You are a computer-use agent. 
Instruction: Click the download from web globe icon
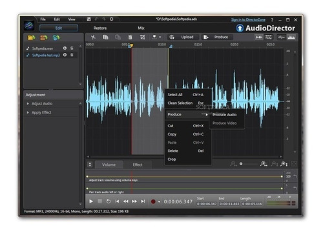tap(56, 38)
